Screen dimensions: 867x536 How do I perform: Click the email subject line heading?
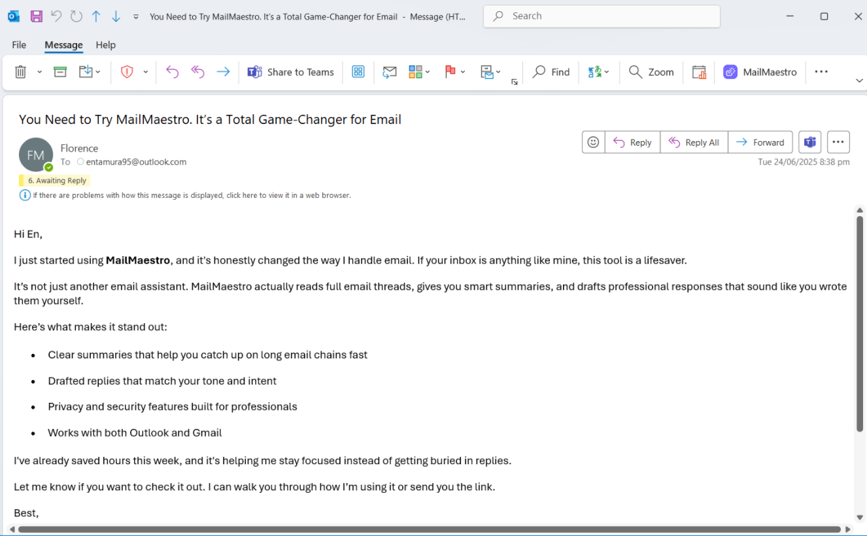[x=210, y=119]
